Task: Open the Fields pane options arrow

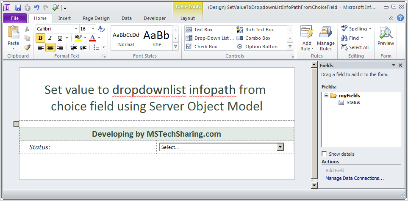Action: 394,65
